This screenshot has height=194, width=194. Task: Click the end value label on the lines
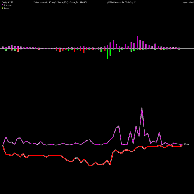click(186, 144)
